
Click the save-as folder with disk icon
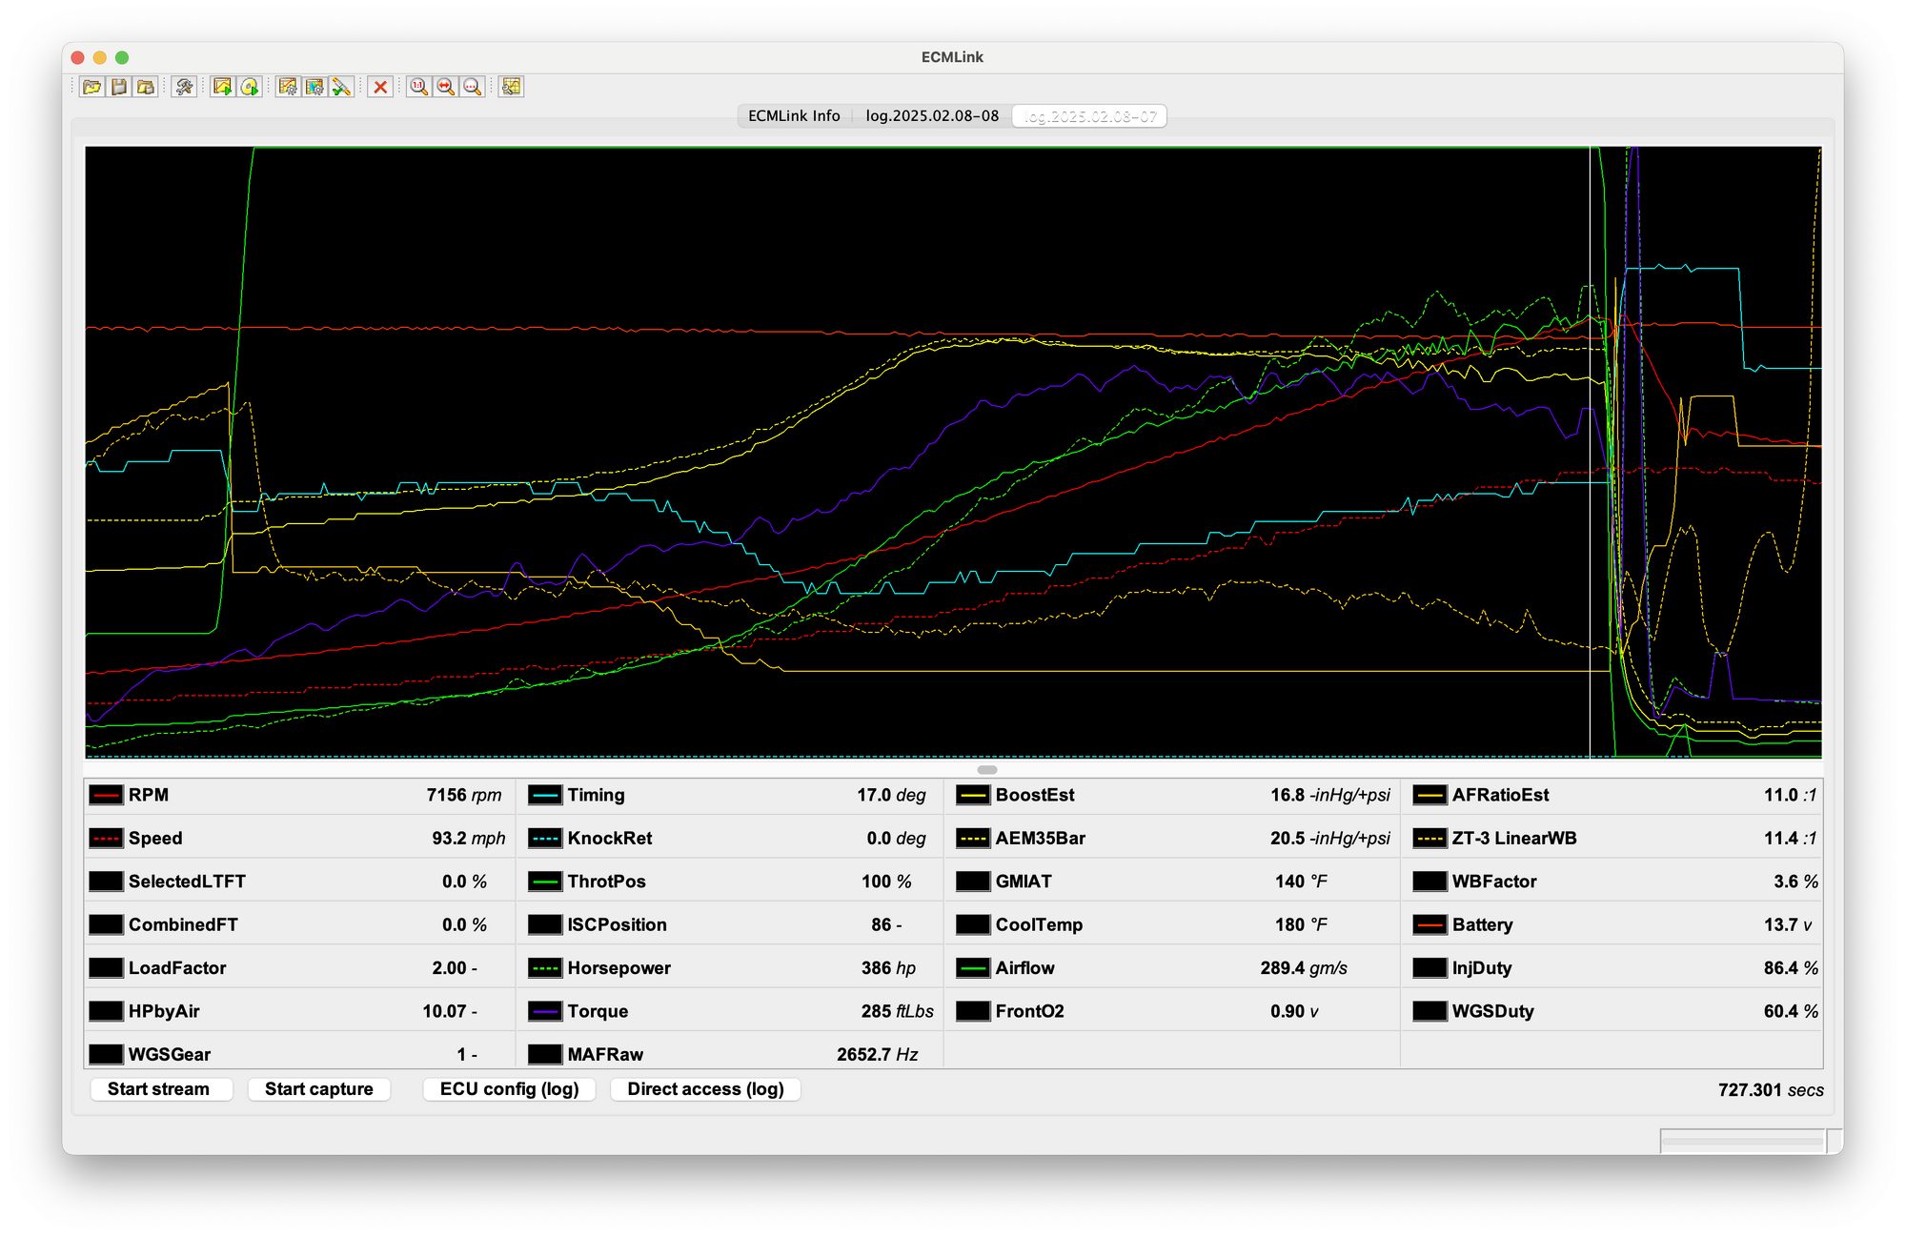coord(146,87)
